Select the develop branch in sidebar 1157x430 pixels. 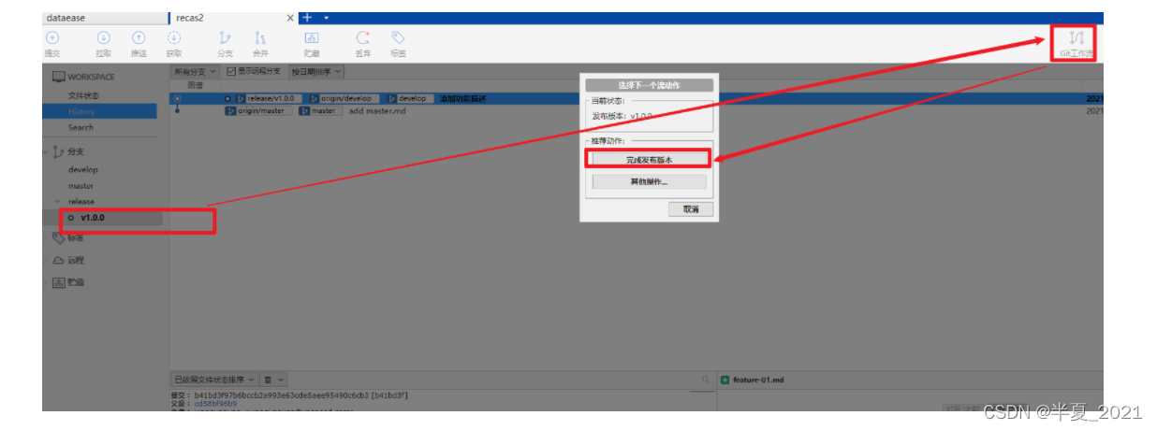[x=82, y=170]
